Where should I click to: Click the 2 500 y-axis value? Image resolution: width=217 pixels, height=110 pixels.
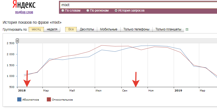pyautogui.click(x=11, y=43)
